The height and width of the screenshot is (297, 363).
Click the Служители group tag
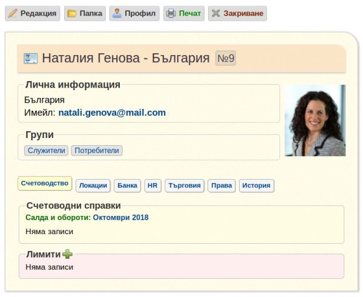click(47, 151)
